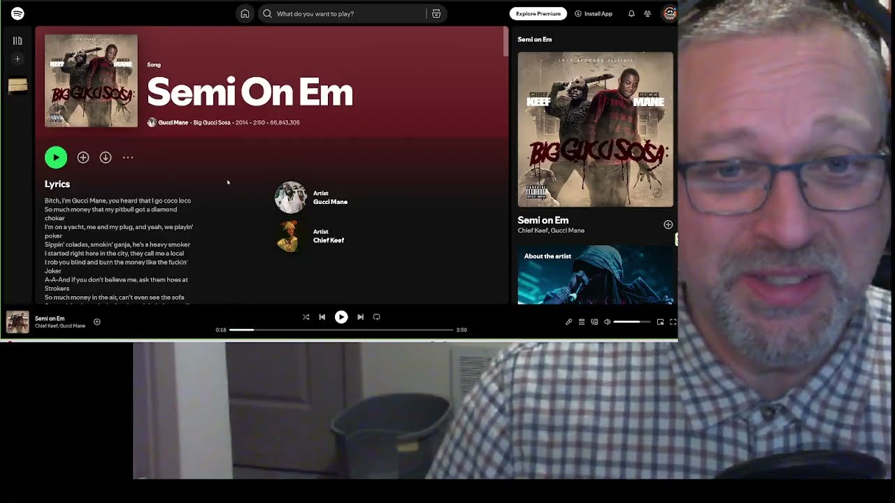The height and width of the screenshot is (503, 895).
Task: Click the Gucci Mane artist avatar
Action: pos(290,198)
